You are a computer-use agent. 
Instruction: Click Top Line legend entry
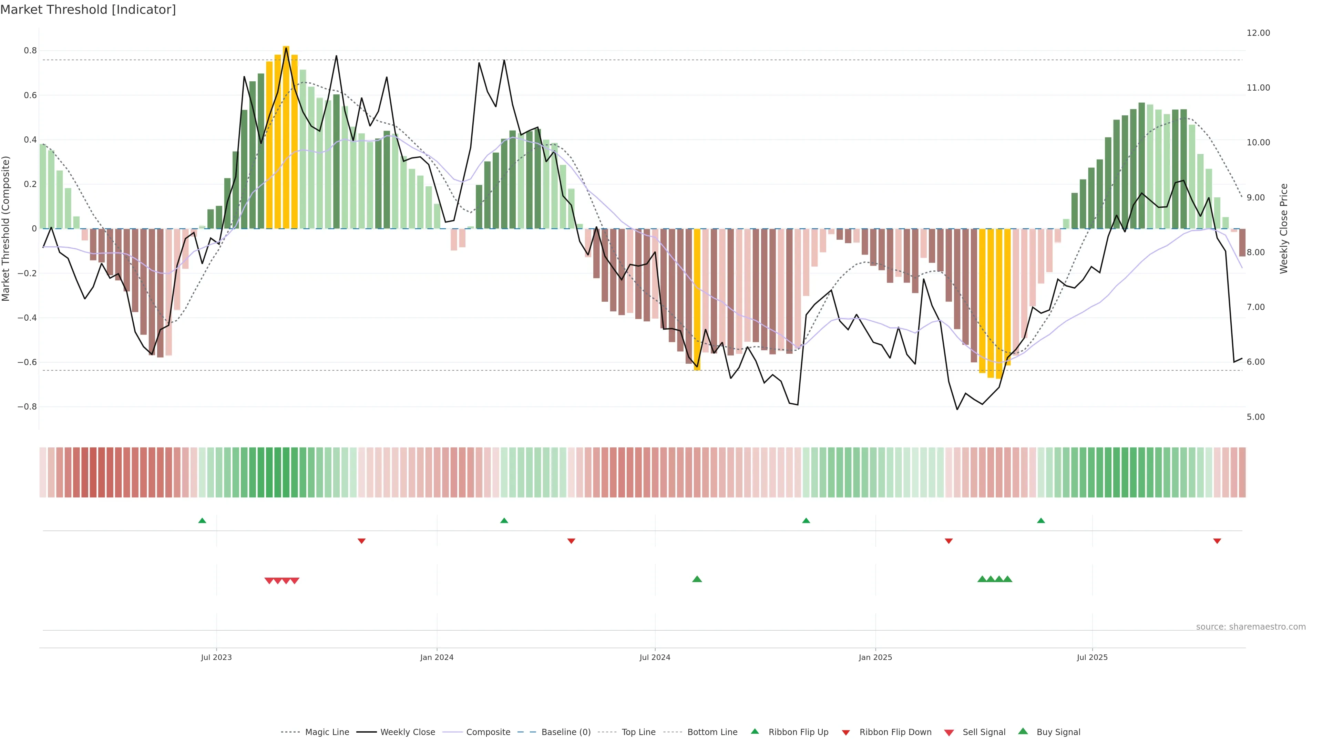[638, 732]
